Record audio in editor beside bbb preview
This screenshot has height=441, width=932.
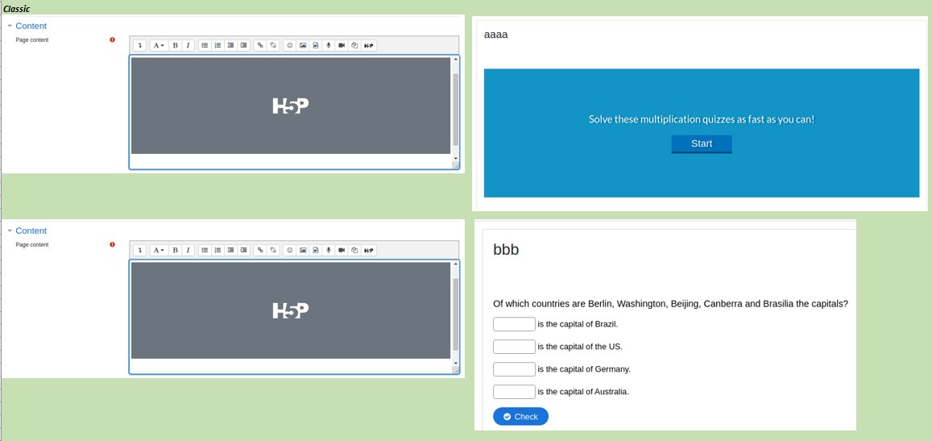[x=329, y=250]
